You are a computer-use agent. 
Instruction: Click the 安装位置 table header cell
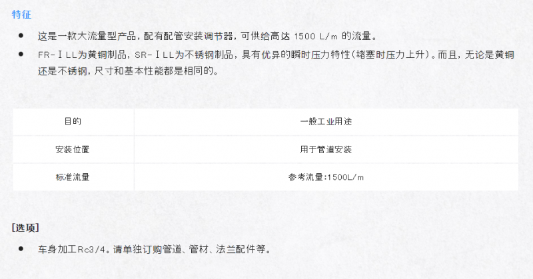(x=73, y=150)
